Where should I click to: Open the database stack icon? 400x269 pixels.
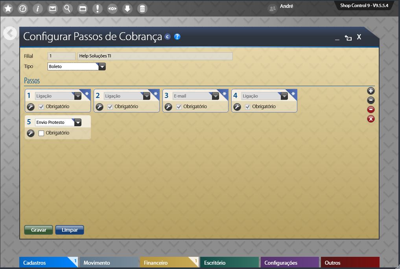point(142,9)
